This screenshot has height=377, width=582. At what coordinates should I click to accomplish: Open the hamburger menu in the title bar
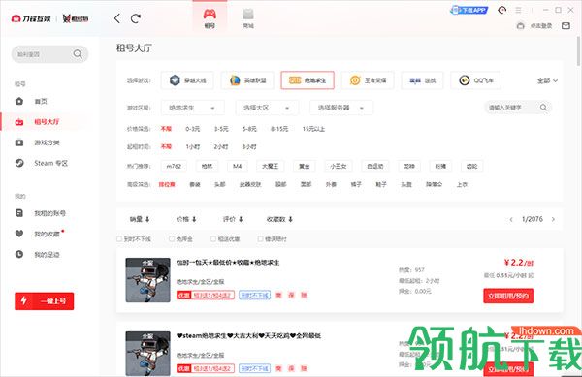click(x=518, y=10)
